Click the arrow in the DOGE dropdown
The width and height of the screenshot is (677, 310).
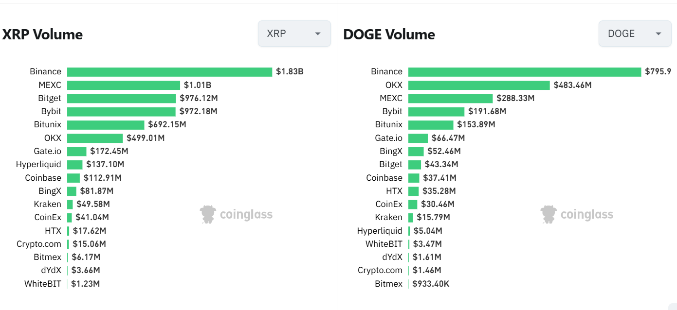click(x=659, y=34)
